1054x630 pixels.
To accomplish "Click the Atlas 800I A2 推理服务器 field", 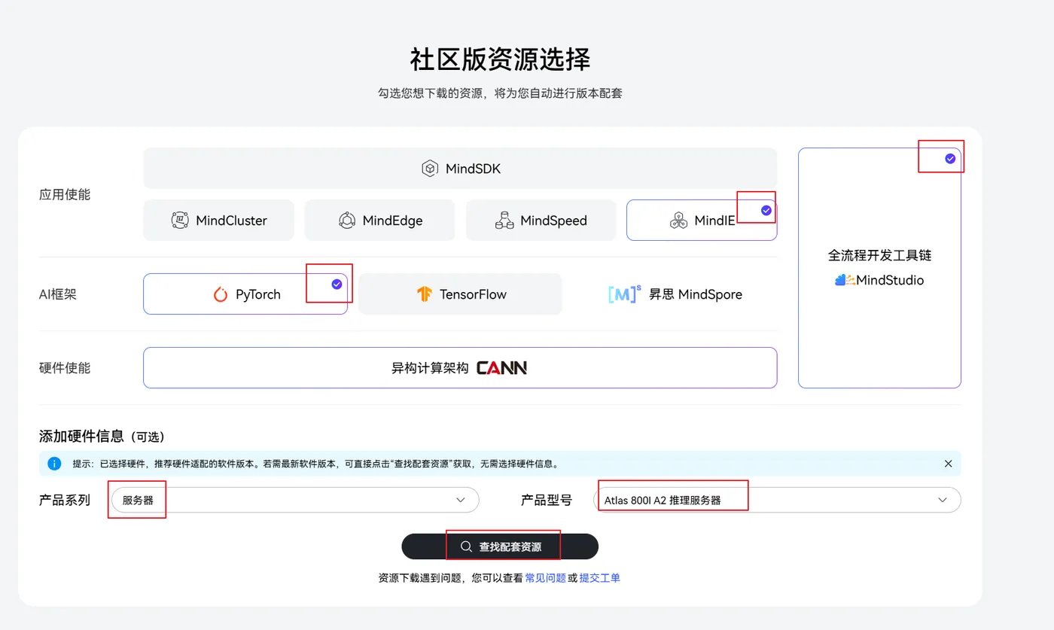I will [777, 500].
